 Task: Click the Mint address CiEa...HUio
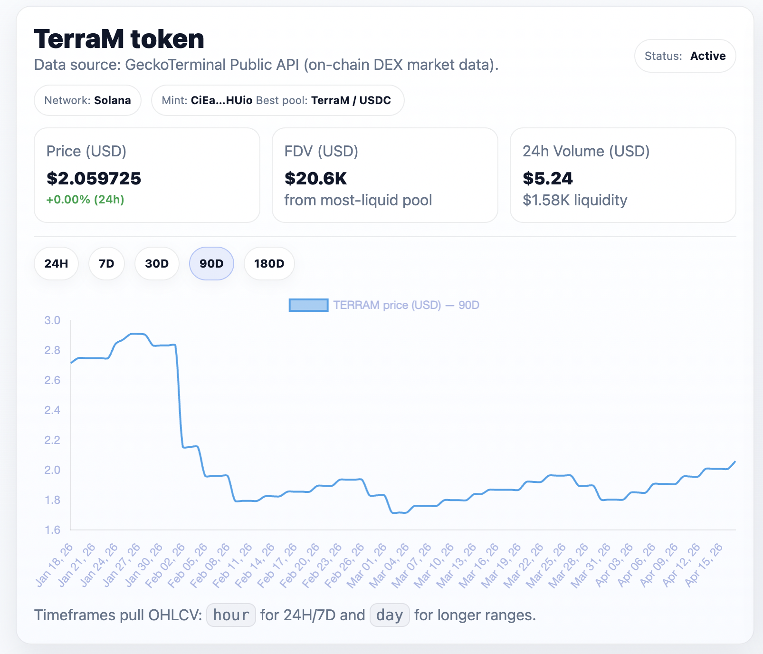pos(221,100)
